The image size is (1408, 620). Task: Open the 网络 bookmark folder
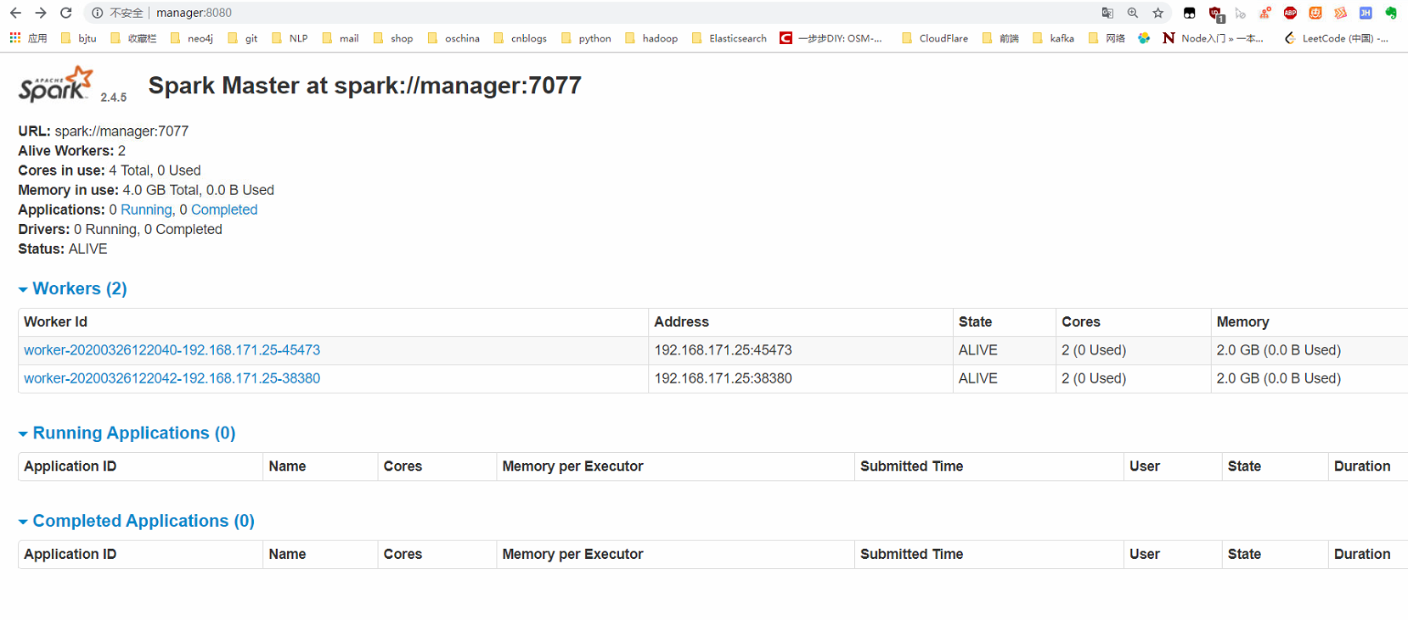tap(1107, 38)
